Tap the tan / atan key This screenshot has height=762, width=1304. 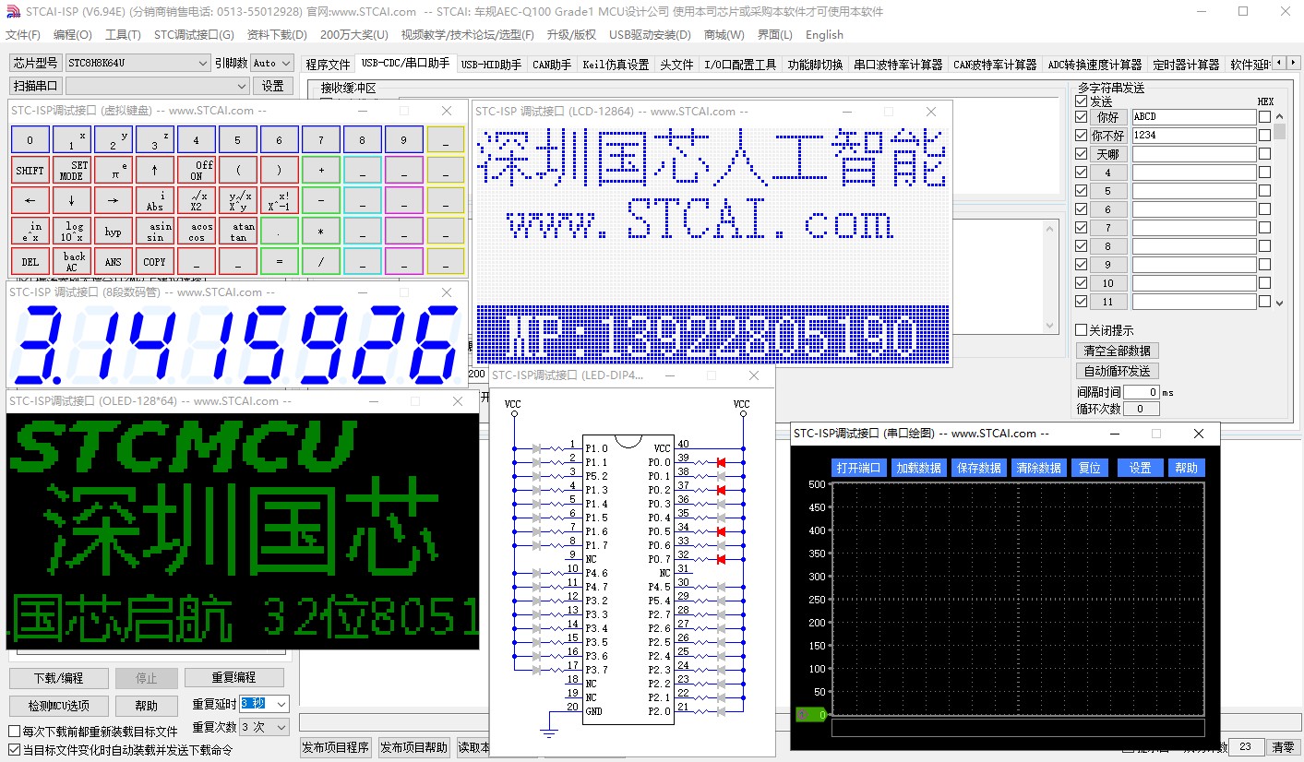pos(237,232)
